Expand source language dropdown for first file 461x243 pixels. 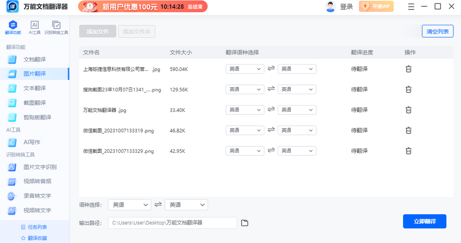(x=245, y=69)
